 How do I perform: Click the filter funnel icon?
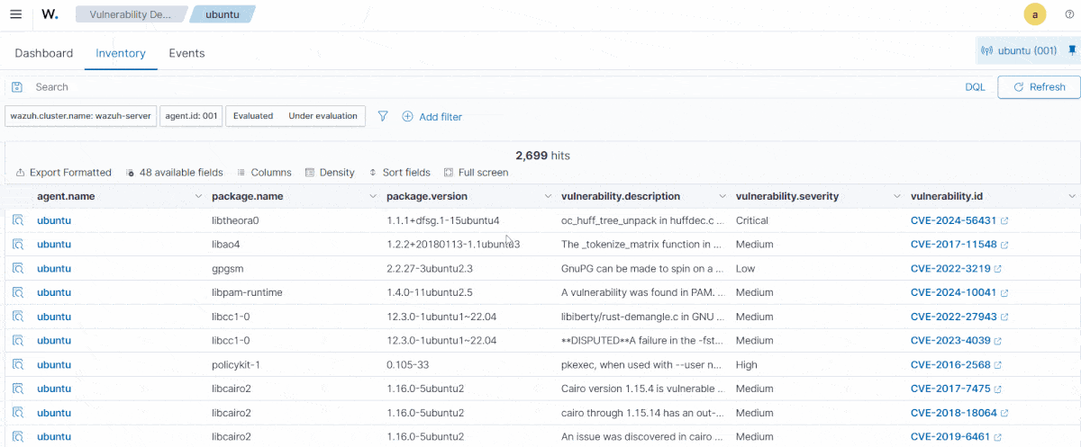point(383,116)
